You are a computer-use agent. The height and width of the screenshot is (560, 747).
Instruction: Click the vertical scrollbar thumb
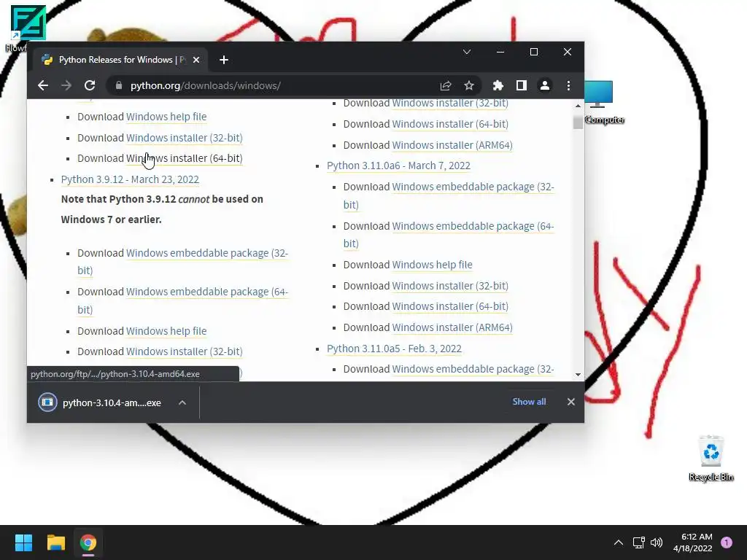578,121
